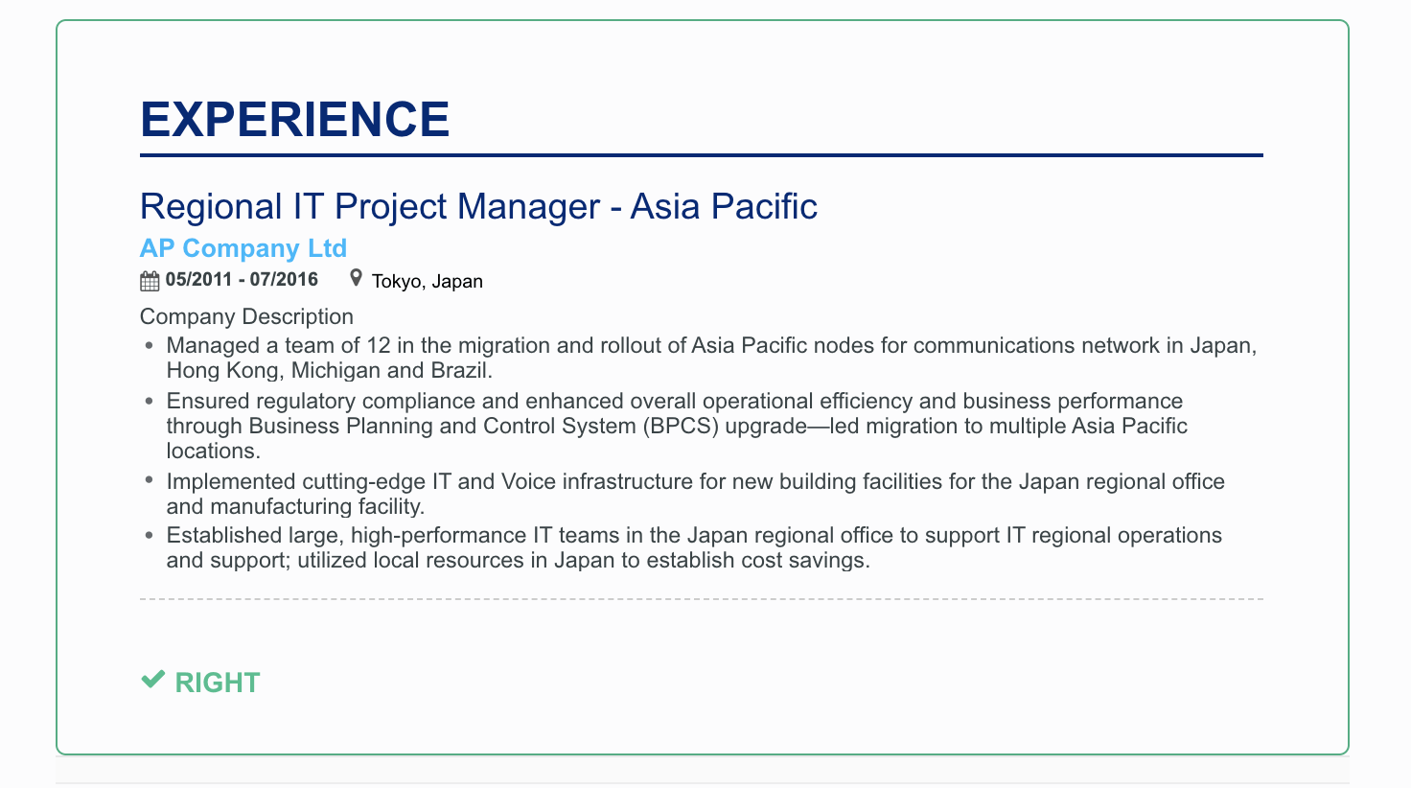Select the Regional IT Project Manager title
1411x788 pixels.
[478, 206]
